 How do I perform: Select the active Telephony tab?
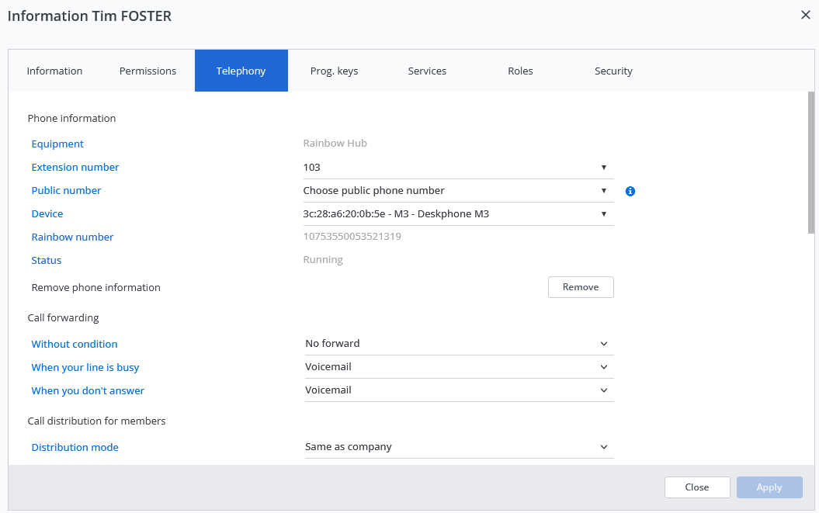click(241, 71)
